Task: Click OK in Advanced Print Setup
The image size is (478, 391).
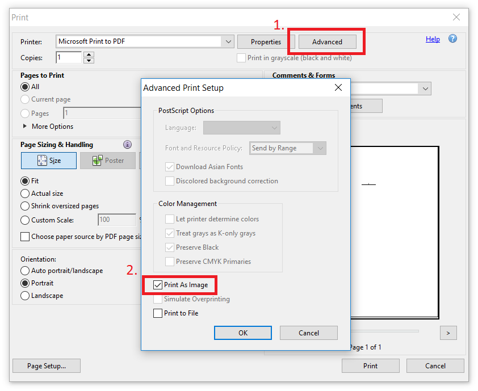Action: 243,333
